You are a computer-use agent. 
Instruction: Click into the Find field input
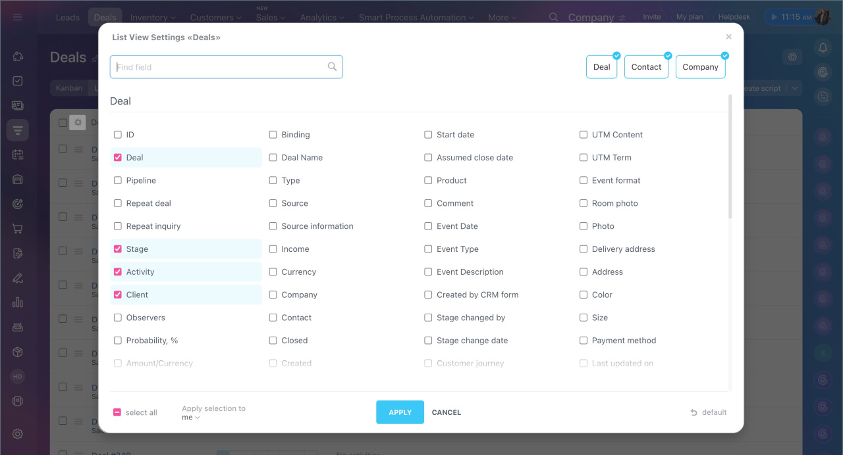(x=221, y=67)
